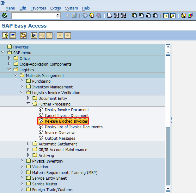The height and width of the screenshot is (193, 196).
Task: Click tree scrollbar top up arrow
Action: coord(168,47)
